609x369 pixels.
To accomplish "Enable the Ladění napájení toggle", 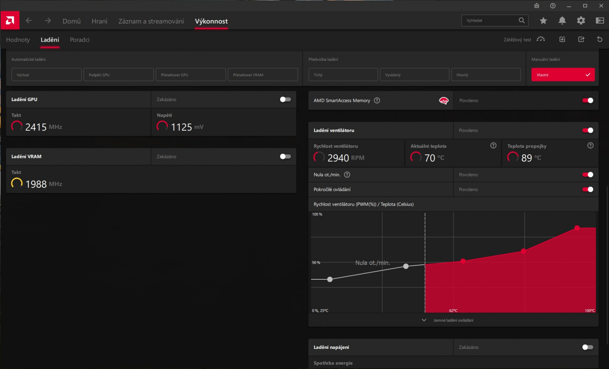I will [588, 347].
